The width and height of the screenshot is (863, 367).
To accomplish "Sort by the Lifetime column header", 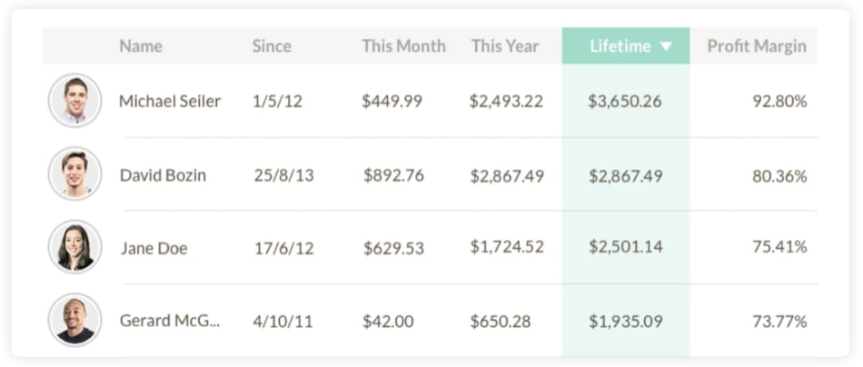I will [x=620, y=46].
